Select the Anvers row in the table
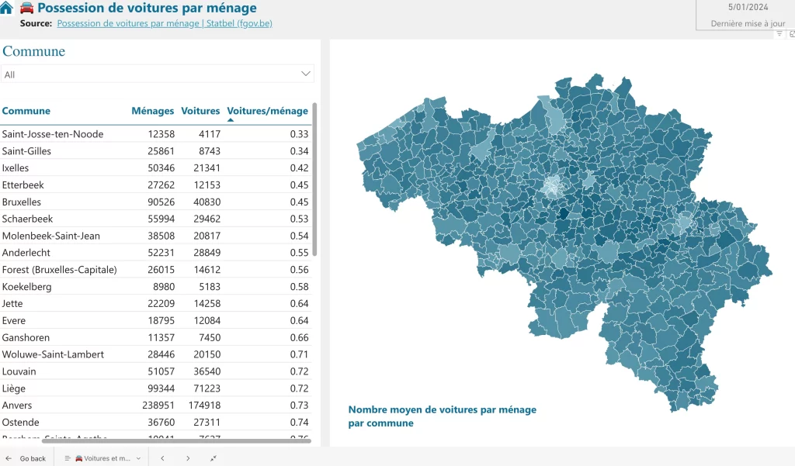Screen dimensions: 795x466 point(17,406)
